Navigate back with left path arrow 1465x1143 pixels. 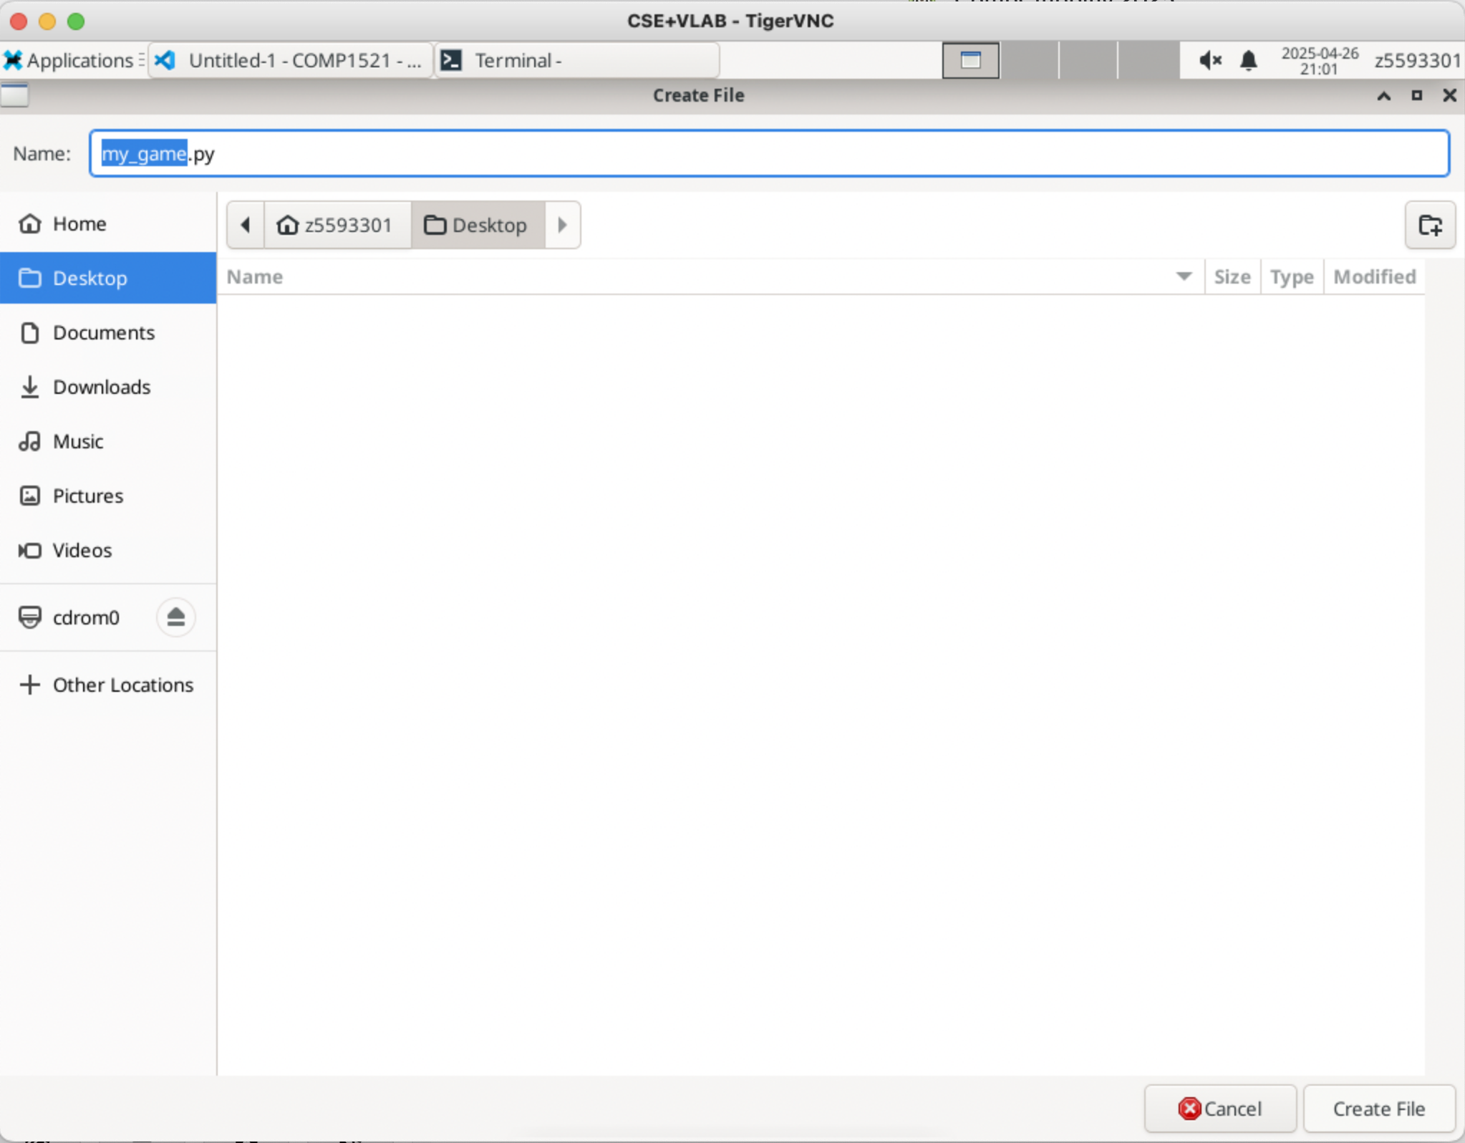pos(246,225)
